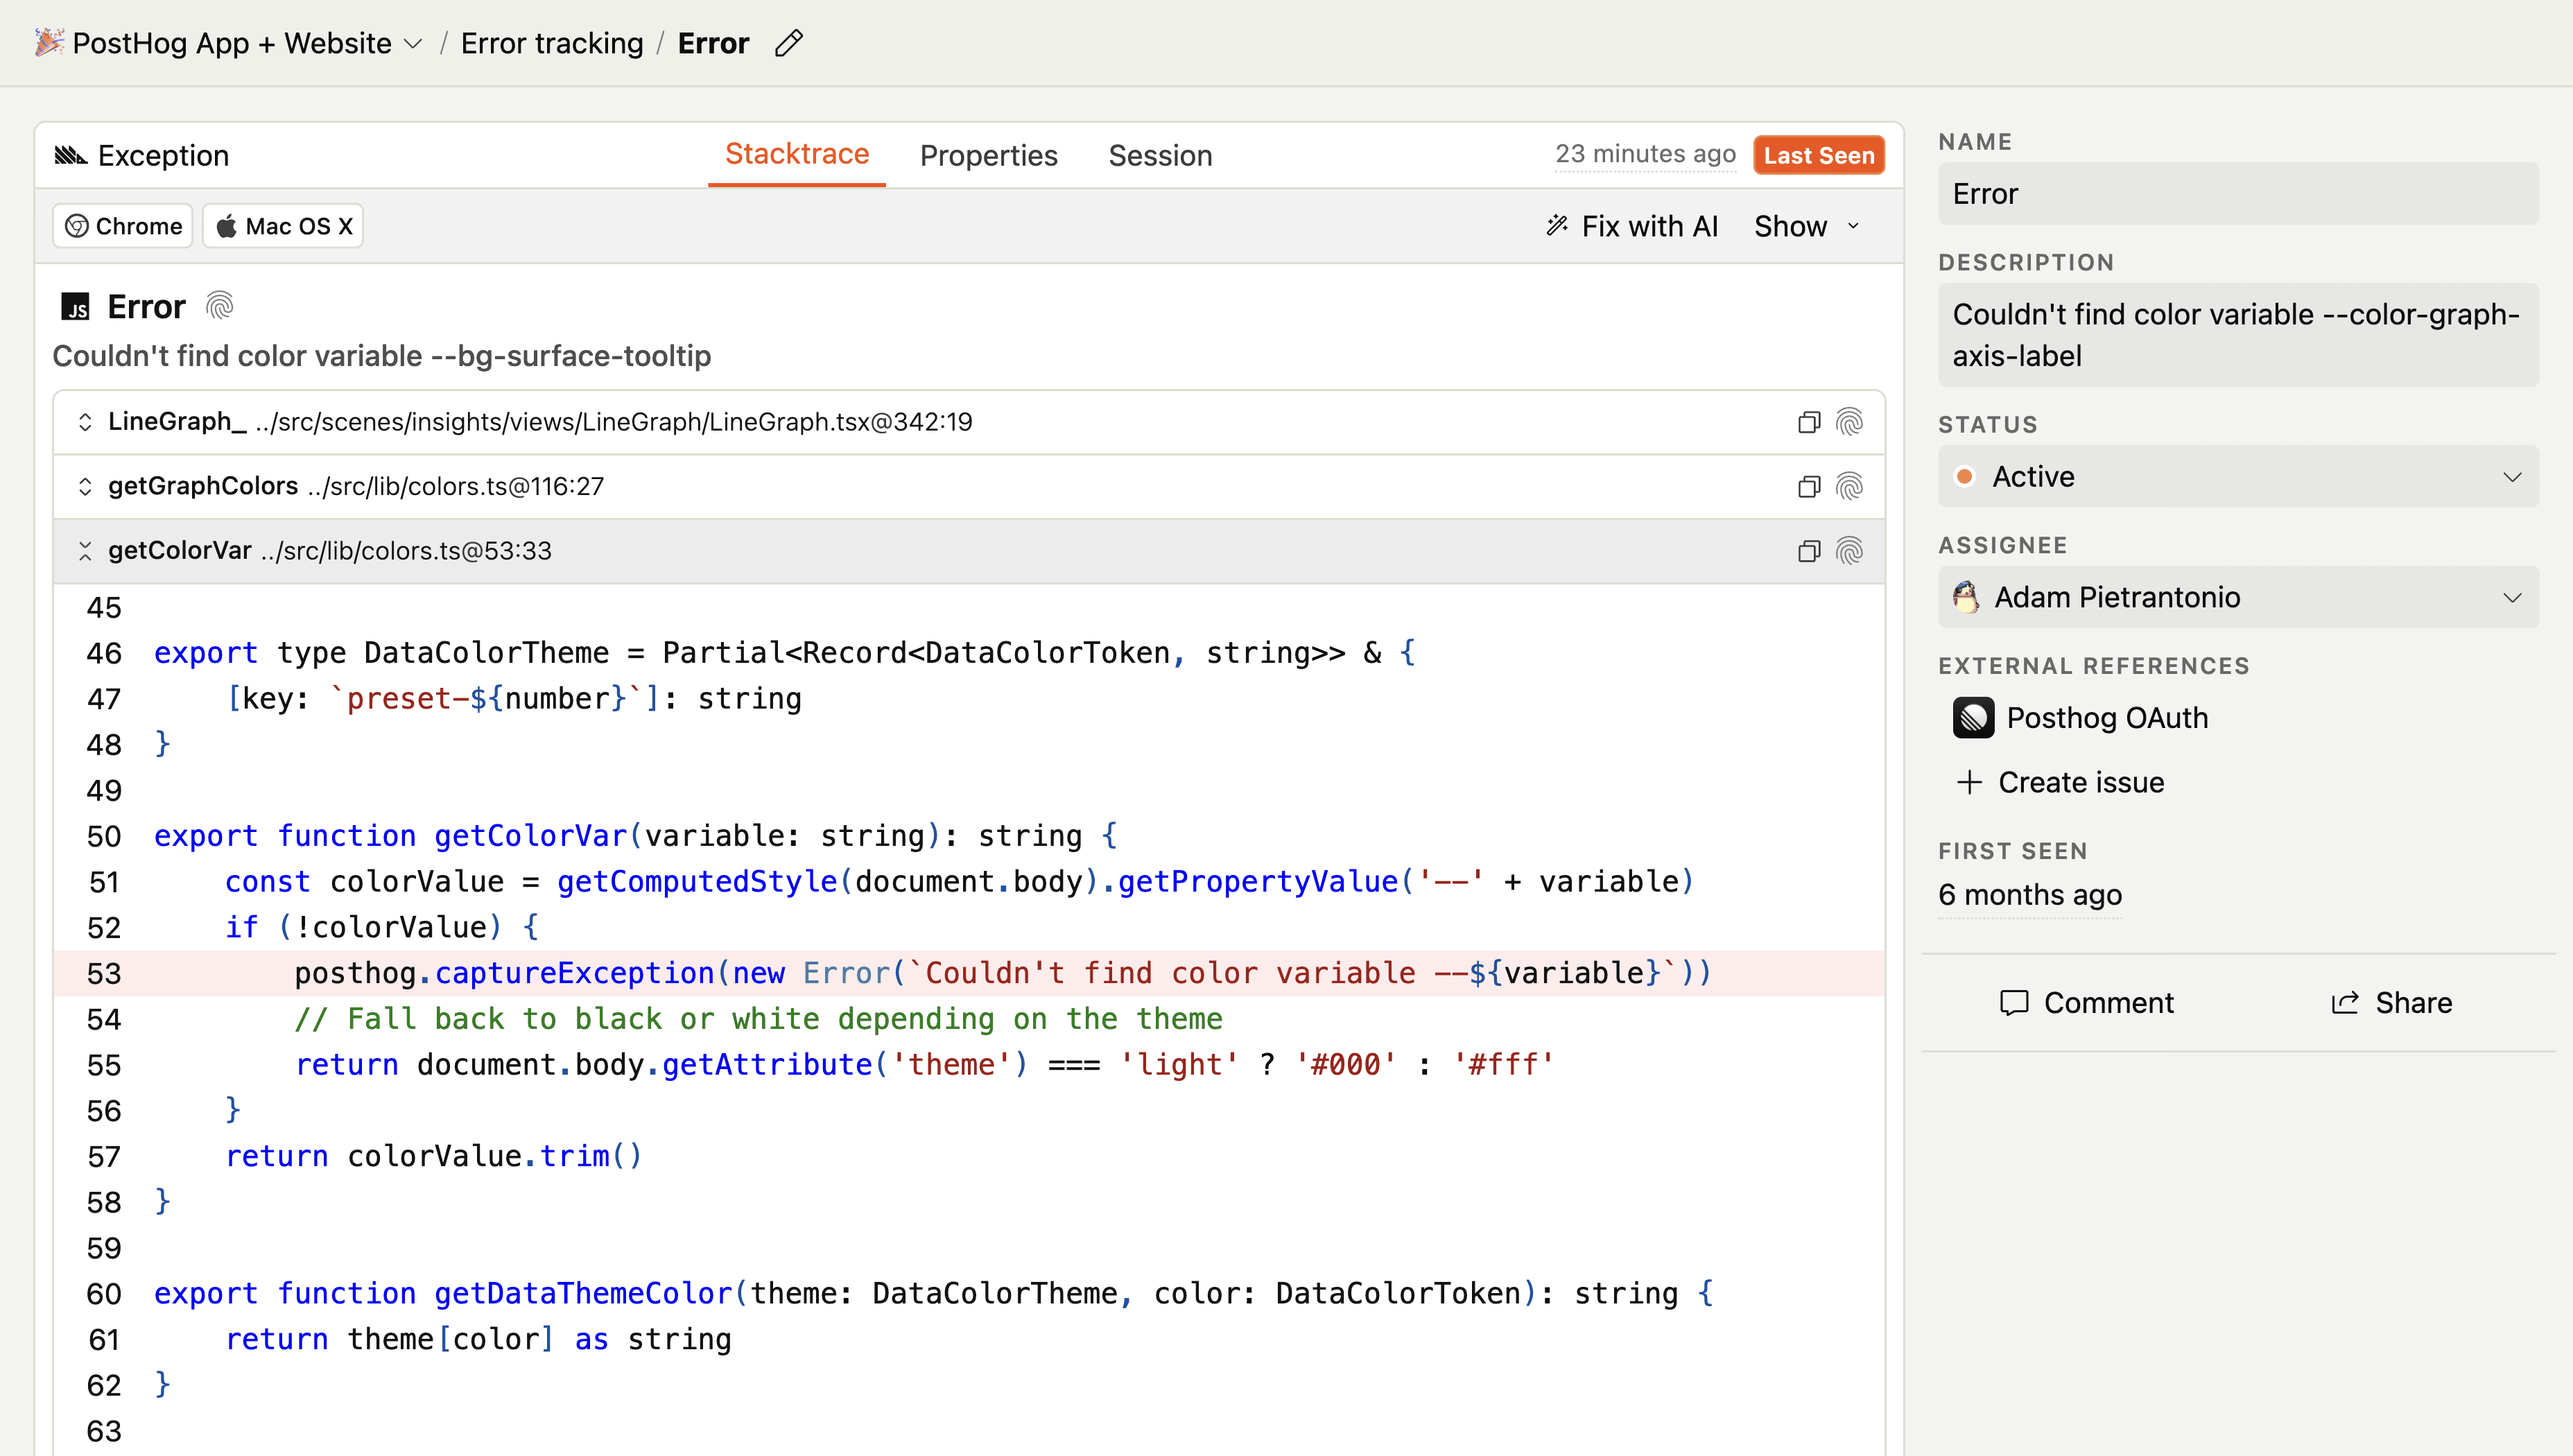
Task: Click the Mac OS X tag
Action: coord(283,226)
